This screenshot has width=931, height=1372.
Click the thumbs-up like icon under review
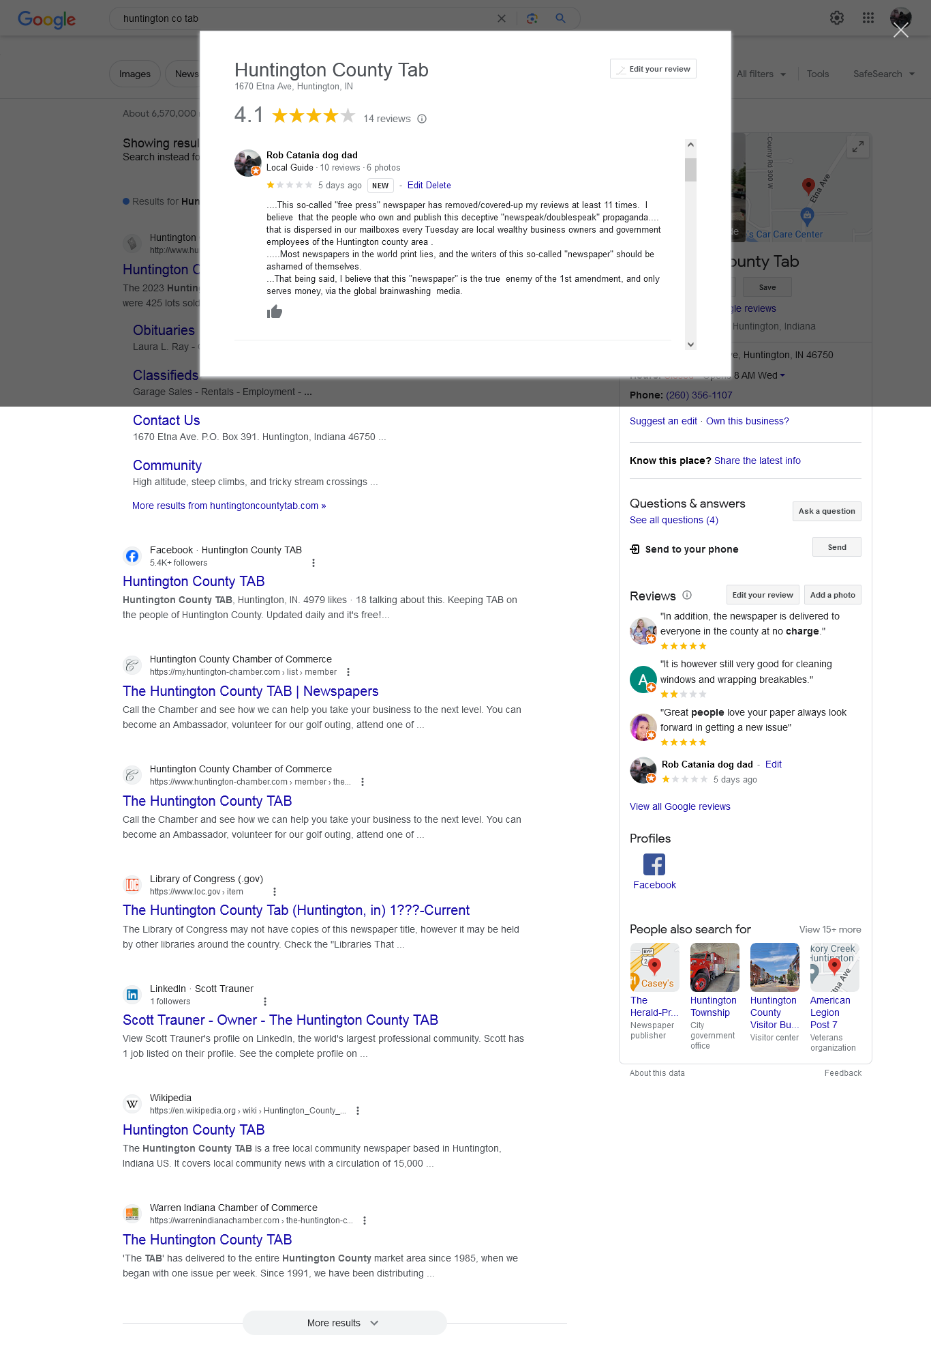click(275, 312)
